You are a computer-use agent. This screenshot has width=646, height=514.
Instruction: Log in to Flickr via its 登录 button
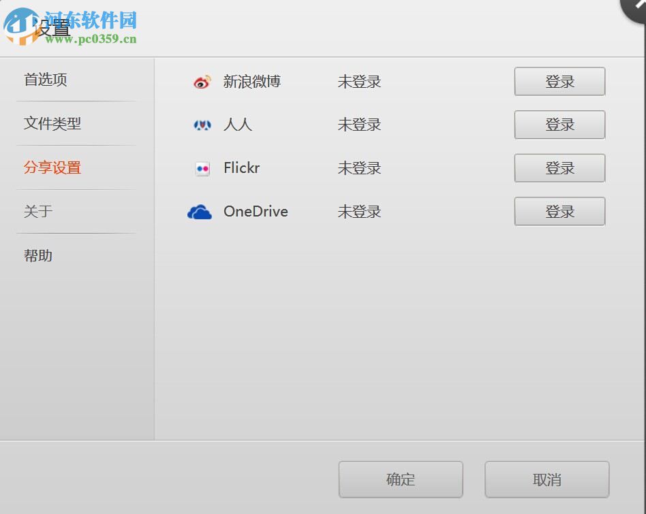point(559,168)
